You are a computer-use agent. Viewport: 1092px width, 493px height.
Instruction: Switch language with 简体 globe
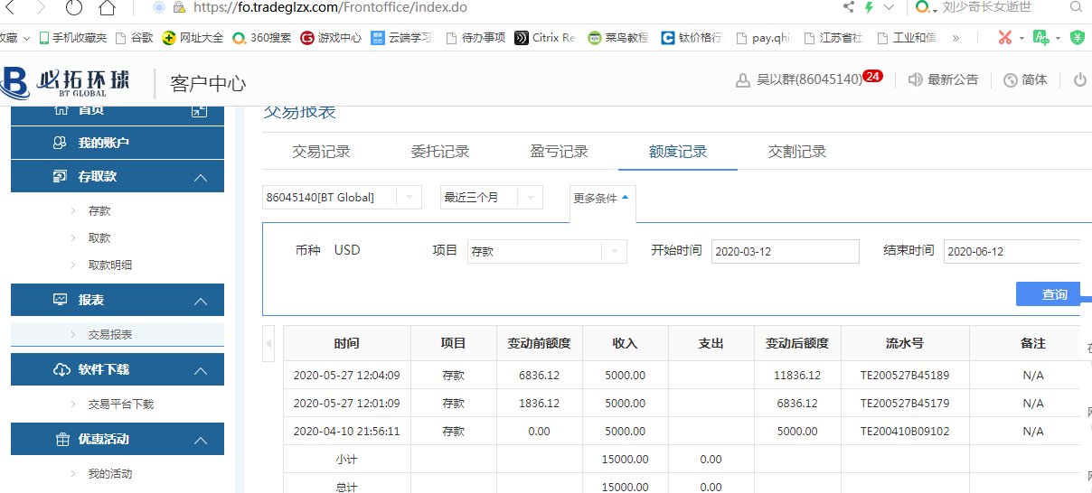1025,79
